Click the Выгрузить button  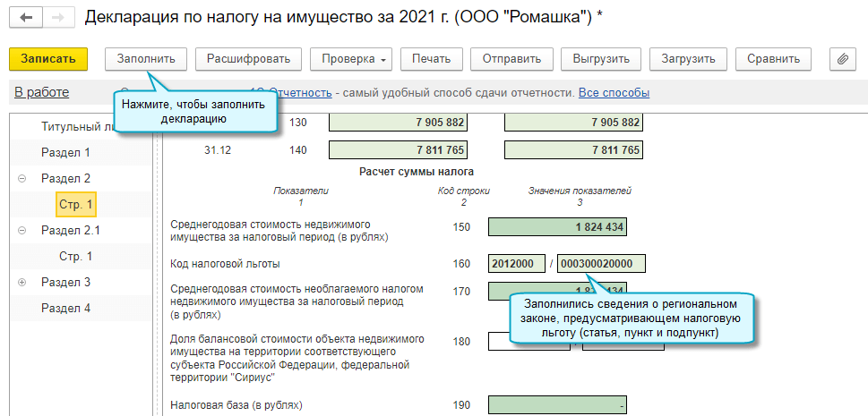pyautogui.click(x=601, y=59)
